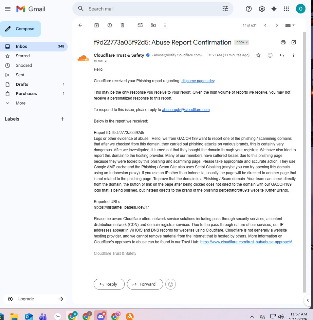Add emoji reaction next to timestamp
Viewport: 313px width, 320px height.
pyautogui.click(x=270, y=55)
